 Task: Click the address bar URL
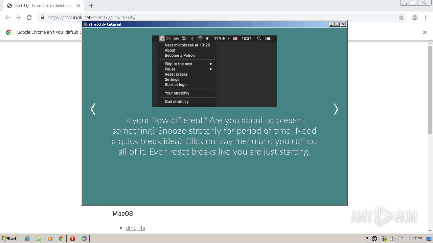click(x=92, y=18)
